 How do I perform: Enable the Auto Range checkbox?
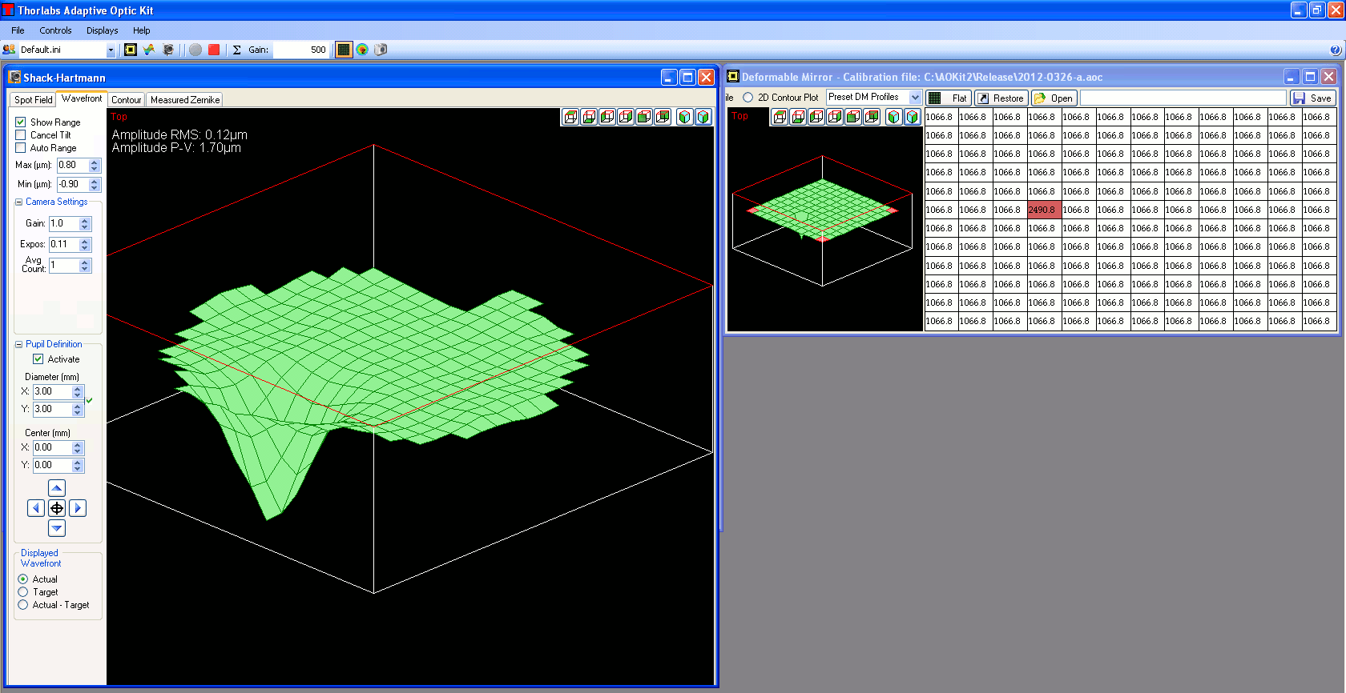(x=21, y=148)
